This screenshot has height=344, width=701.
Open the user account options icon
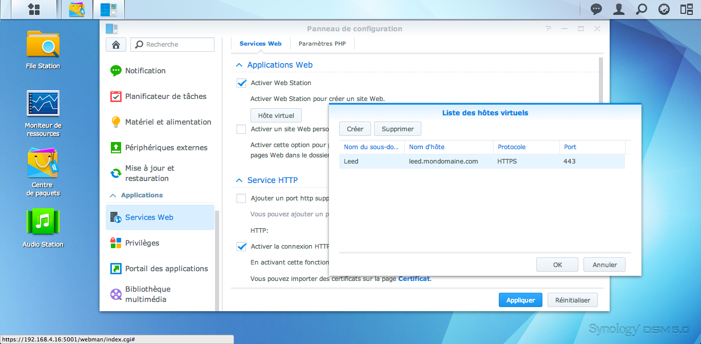[x=619, y=9]
